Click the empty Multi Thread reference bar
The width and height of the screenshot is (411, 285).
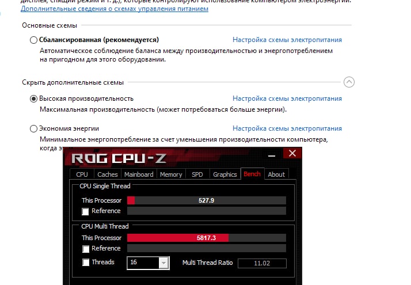coord(206,248)
